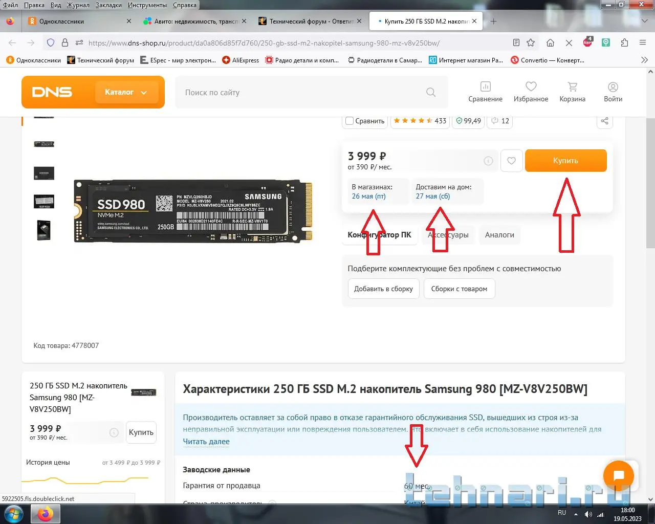The image size is (655, 524).
Task: Open the 26 мая (пт) store availability link
Action: click(369, 196)
